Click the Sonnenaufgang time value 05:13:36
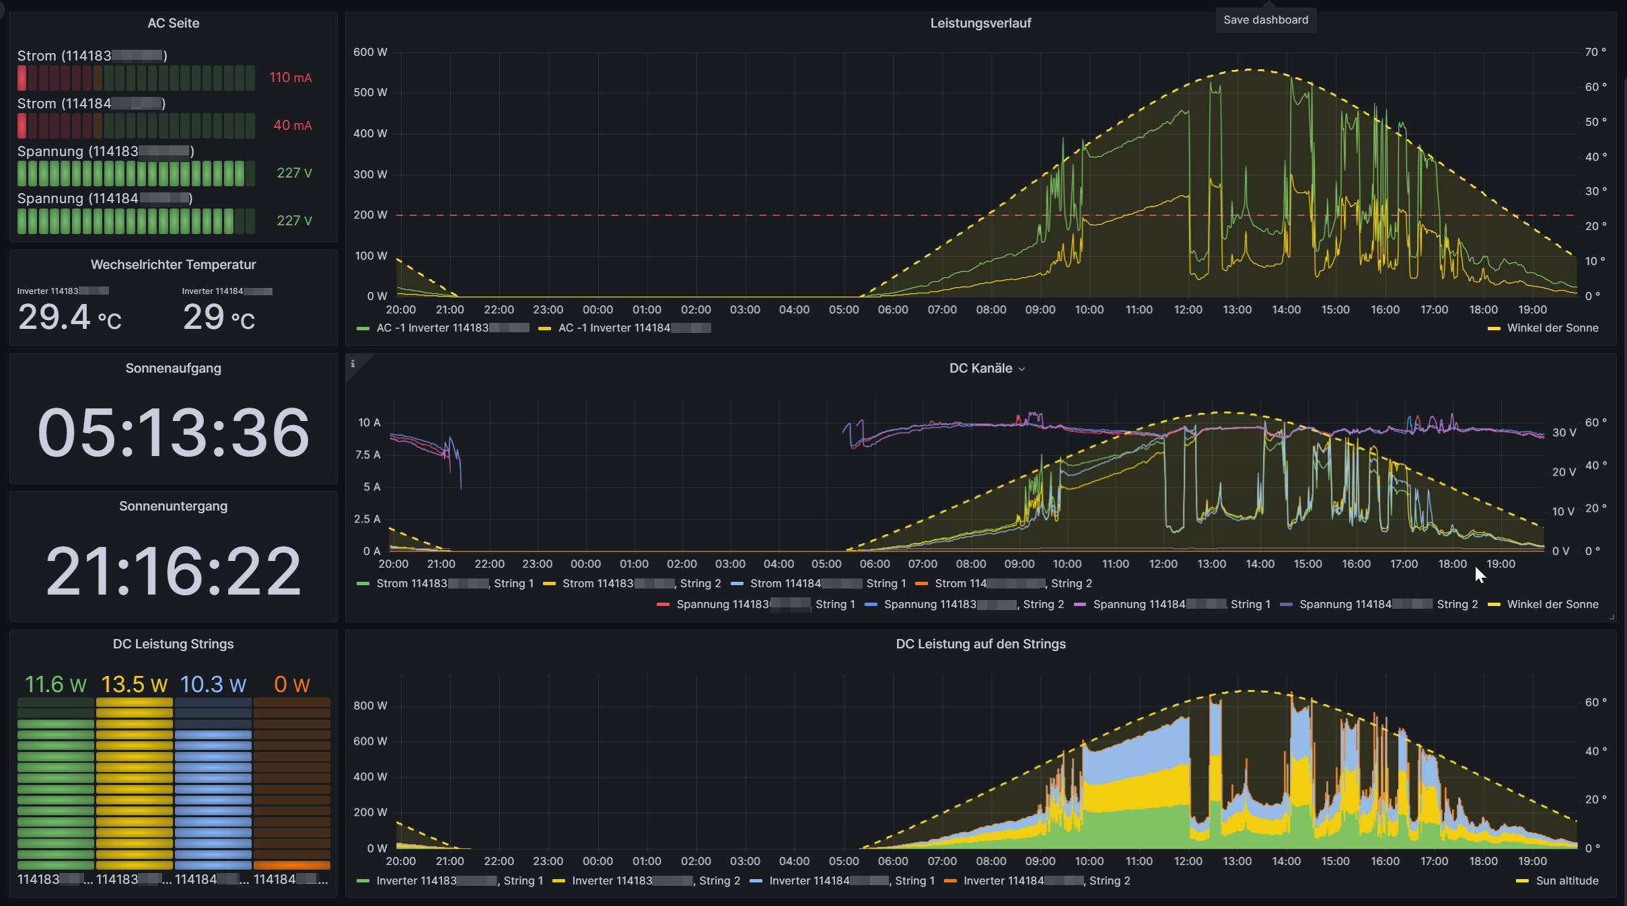The width and height of the screenshot is (1627, 906). coord(173,432)
